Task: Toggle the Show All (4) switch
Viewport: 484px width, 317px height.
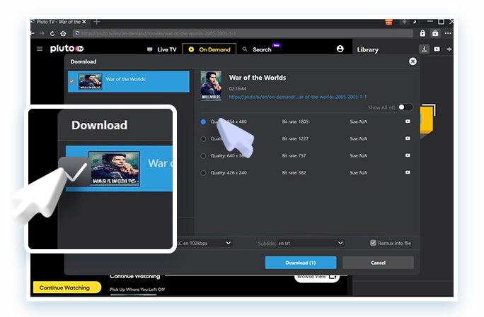Action: click(x=405, y=107)
